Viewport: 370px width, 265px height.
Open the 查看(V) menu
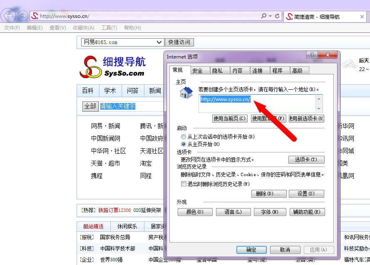(x=57, y=28)
